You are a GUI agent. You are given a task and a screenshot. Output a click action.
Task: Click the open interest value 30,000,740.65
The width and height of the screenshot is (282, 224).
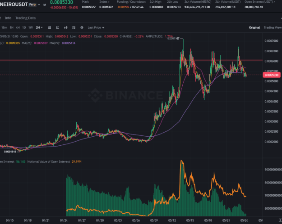click(254, 7)
